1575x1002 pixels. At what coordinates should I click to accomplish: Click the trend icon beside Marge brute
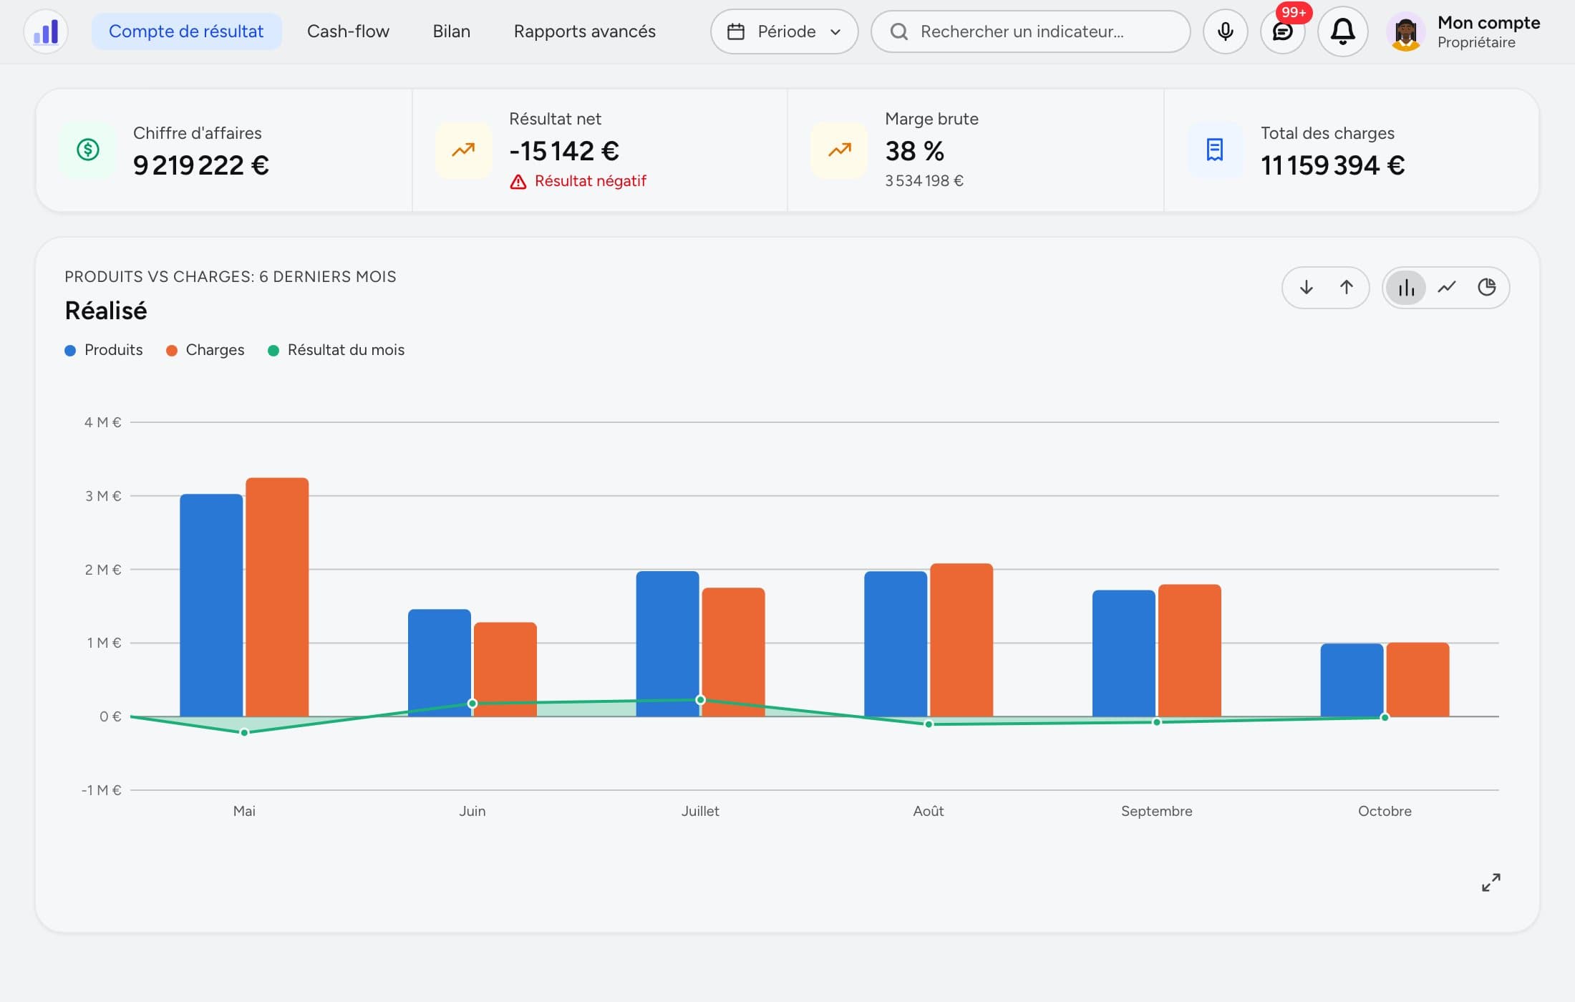click(x=839, y=150)
